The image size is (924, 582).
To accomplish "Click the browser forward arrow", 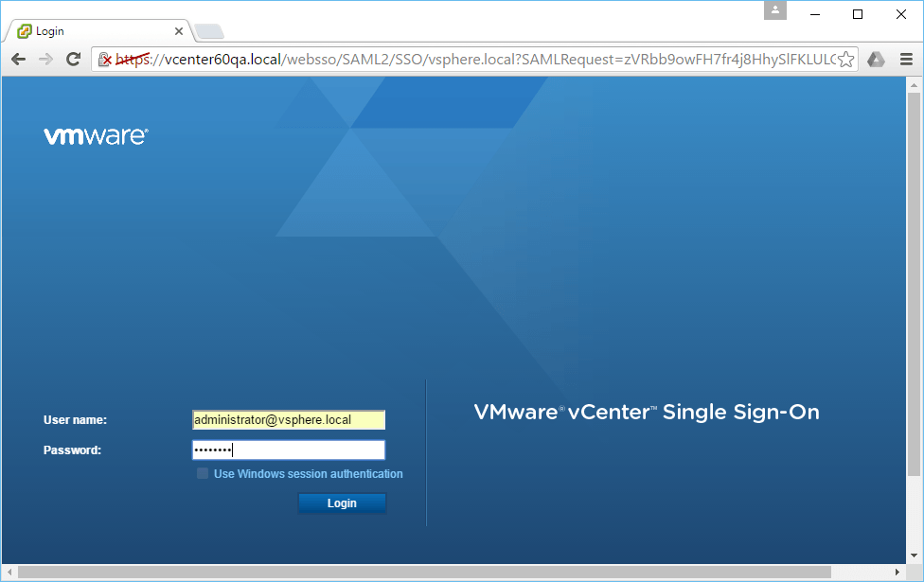I will pos(46,59).
